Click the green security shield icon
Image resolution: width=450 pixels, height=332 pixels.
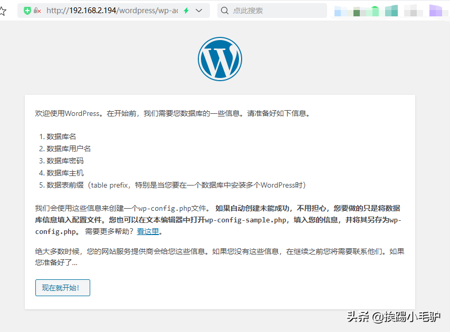click(27, 11)
